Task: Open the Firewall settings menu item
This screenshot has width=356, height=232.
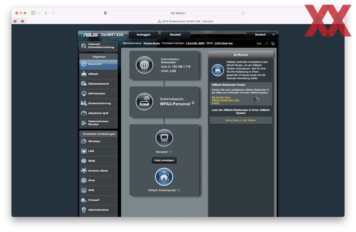Action: pyautogui.click(x=98, y=200)
